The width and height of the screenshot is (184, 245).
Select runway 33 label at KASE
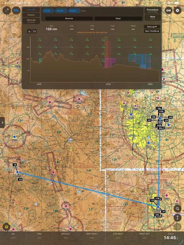click(x=20, y=180)
